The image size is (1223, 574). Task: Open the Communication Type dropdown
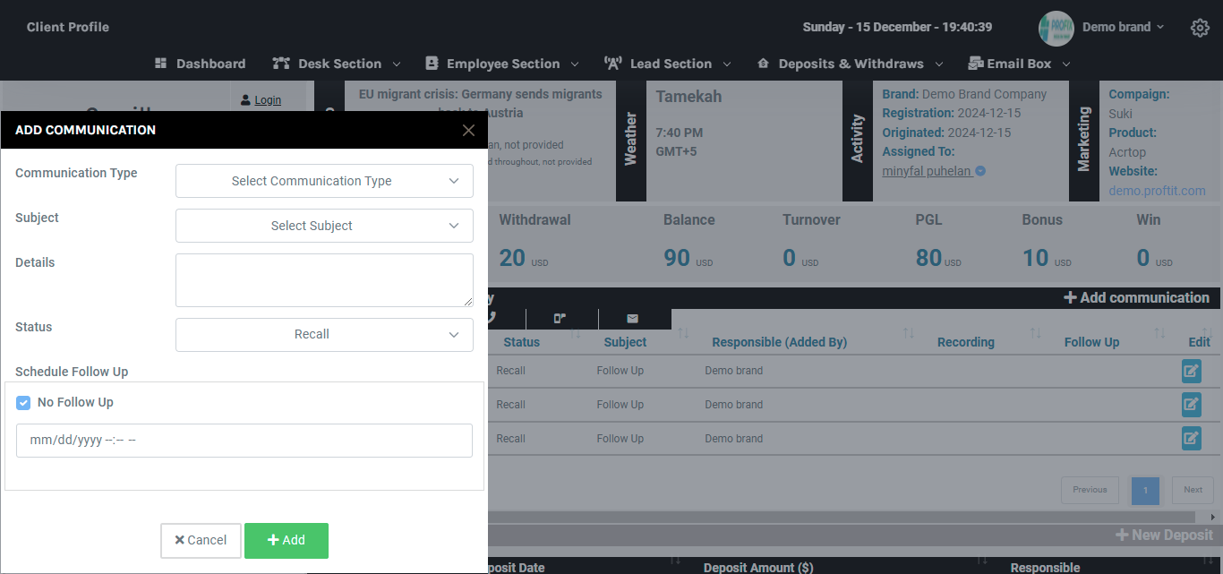(324, 181)
